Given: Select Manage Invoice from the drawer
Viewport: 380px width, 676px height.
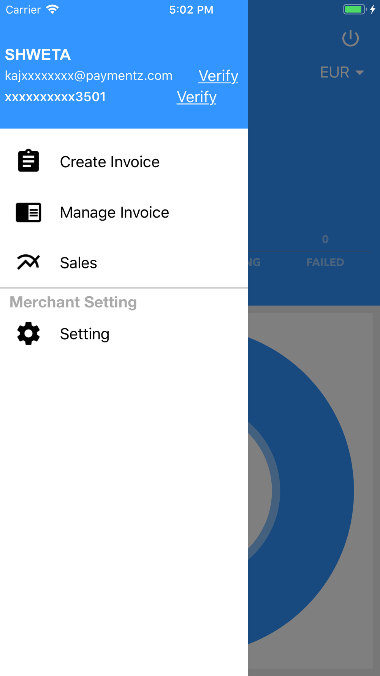Looking at the screenshot, I should [x=124, y=212].
